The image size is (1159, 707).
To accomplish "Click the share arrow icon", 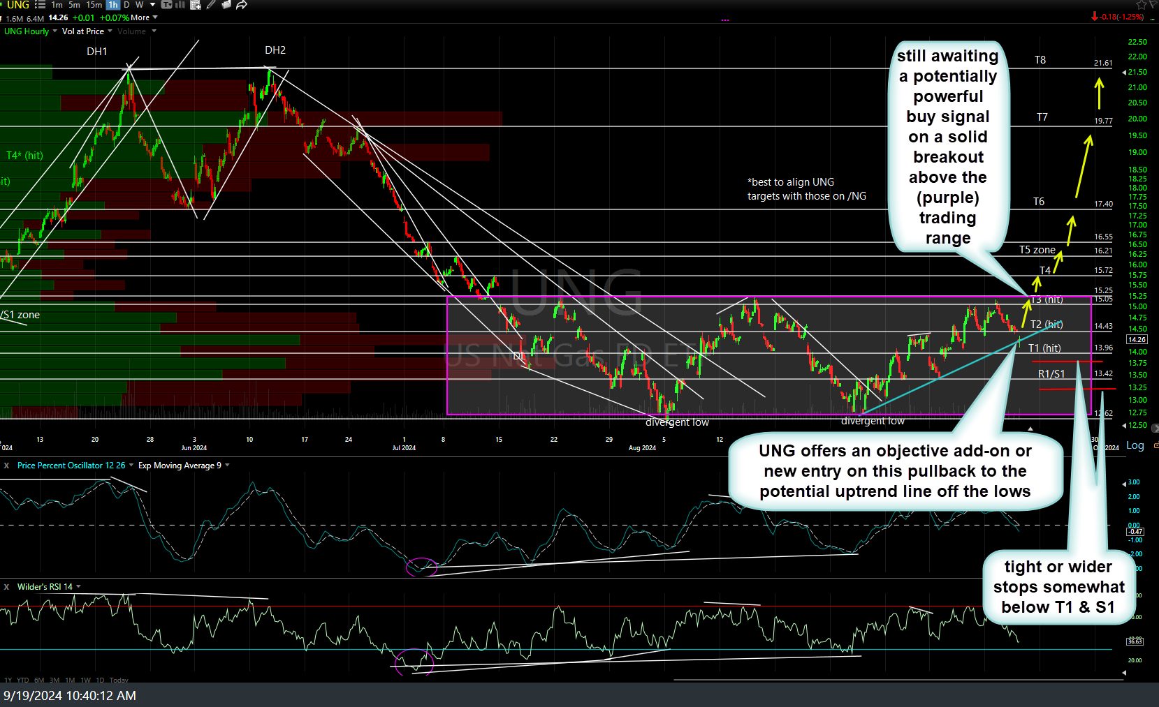I will [242, 5].
